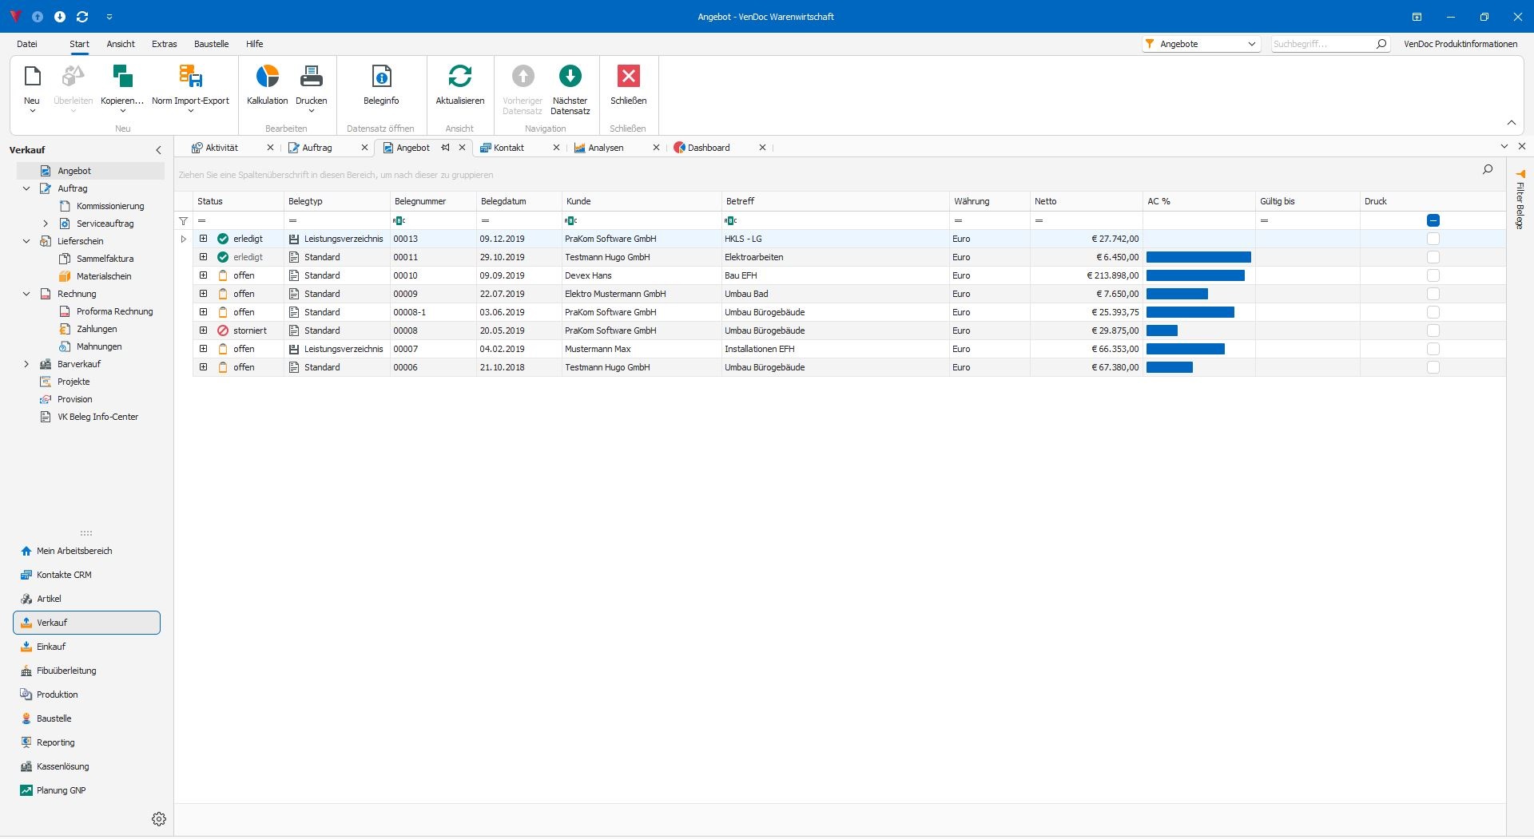
Task: Expand the Barverkauf tree node
Action: (26, 364)
